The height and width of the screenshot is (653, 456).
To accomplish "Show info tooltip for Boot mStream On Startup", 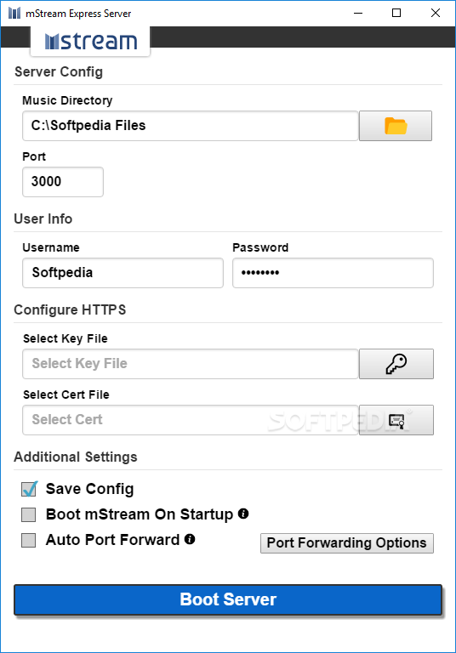I will [x=243, y=514].
